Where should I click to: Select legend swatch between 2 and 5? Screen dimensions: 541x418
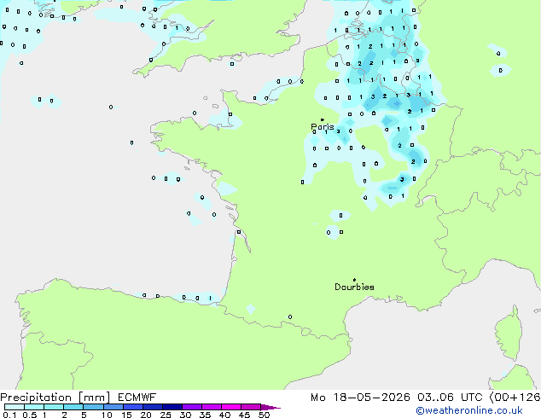click(73, 407)
